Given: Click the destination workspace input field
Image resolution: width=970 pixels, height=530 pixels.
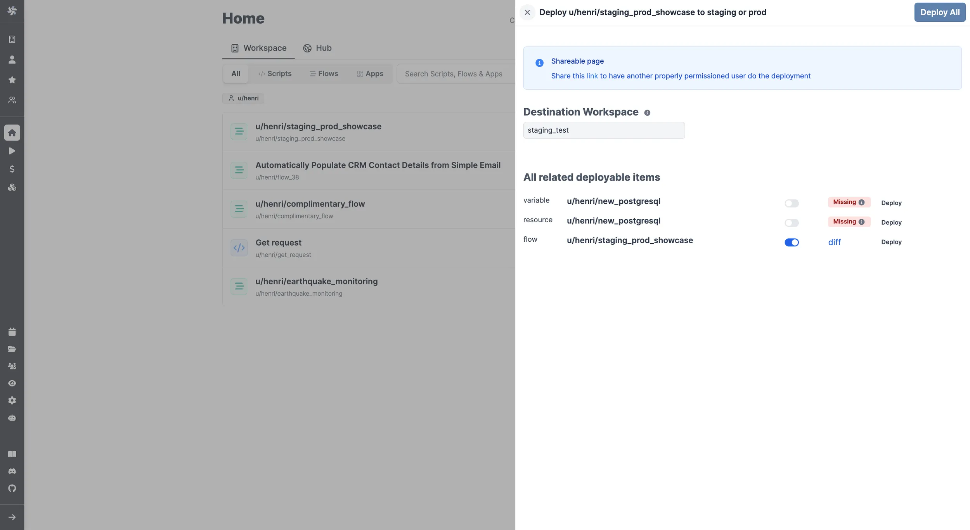Looking at the screenshot, I should coord(604,130).
